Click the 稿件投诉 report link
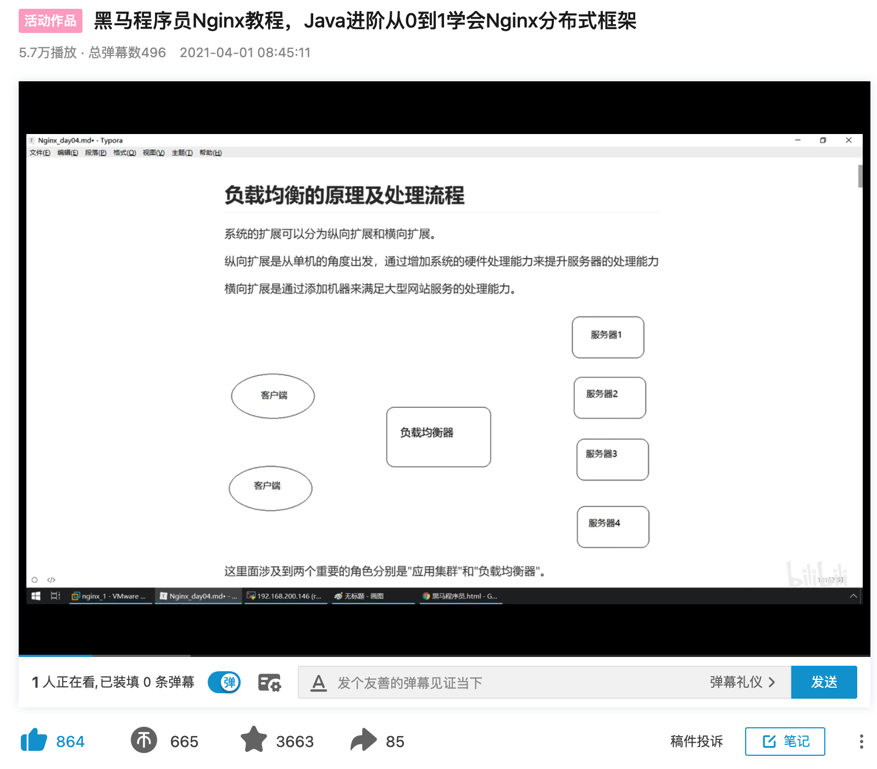The width and height of the screenshot is (877, 769). point(696,742)
